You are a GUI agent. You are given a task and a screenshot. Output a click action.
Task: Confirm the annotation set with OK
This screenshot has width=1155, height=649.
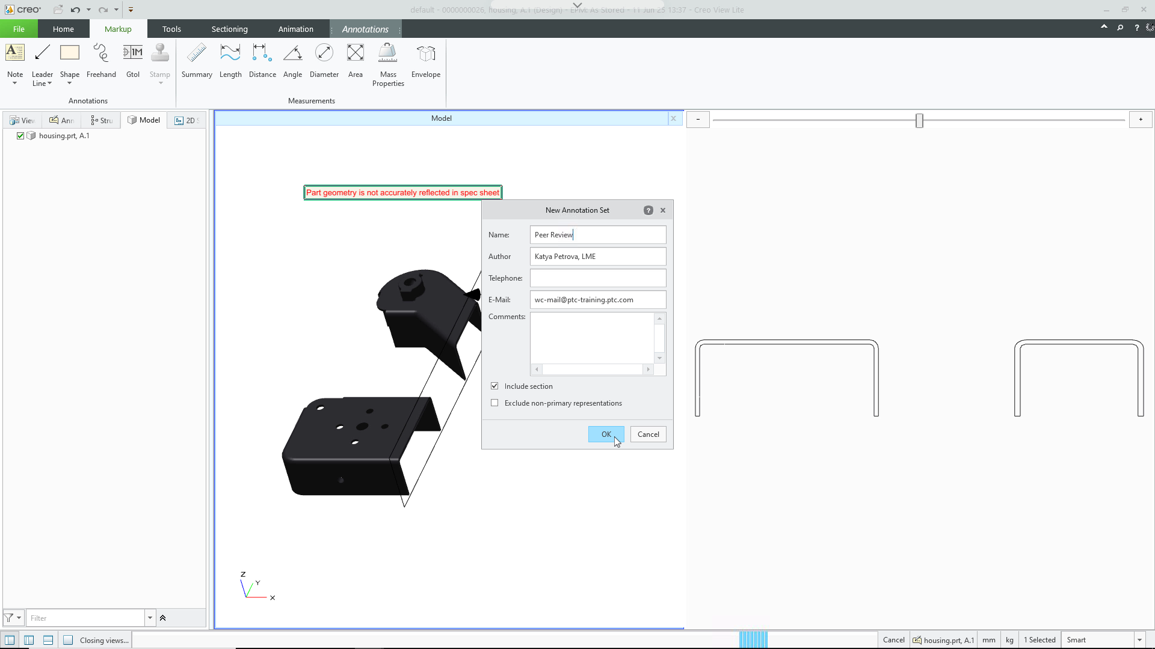pyautogui.click(x=606, y=434)
